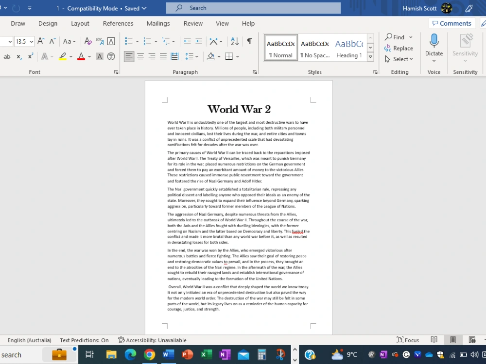Open Text Effects and Typography
Screen dimensions: 486x364
point(45,56)
